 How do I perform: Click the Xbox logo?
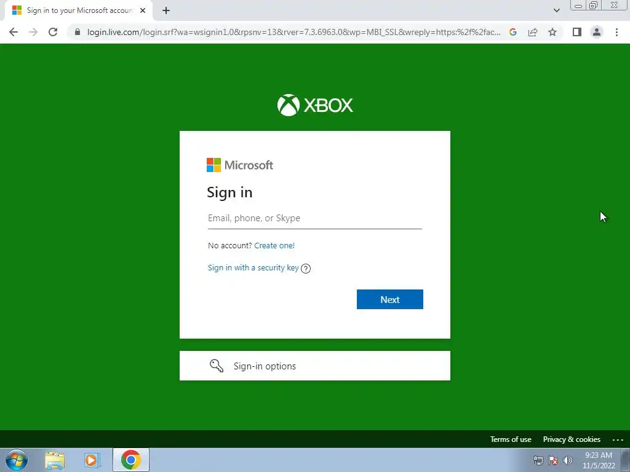[315, 105]
